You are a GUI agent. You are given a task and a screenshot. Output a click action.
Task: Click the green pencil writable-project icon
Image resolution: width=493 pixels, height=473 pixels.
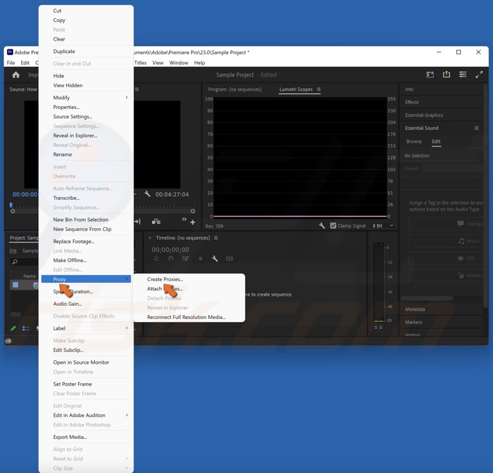13,328
